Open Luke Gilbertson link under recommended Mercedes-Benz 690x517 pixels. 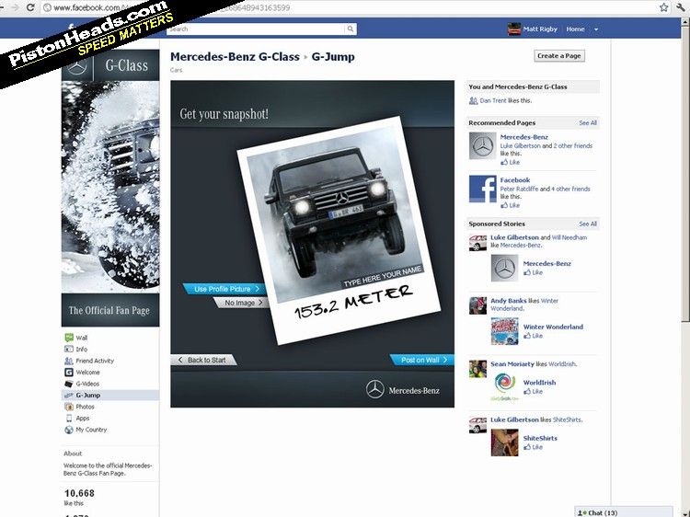520,146
